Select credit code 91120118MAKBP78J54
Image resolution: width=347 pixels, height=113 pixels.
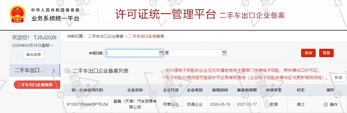coord(87,104)
